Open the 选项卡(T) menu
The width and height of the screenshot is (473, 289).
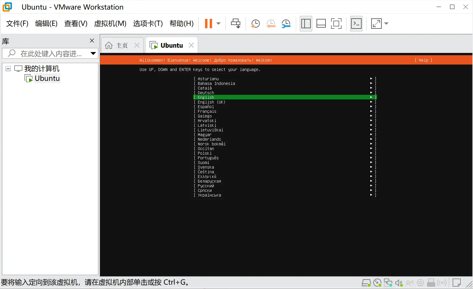click(148, 24)
